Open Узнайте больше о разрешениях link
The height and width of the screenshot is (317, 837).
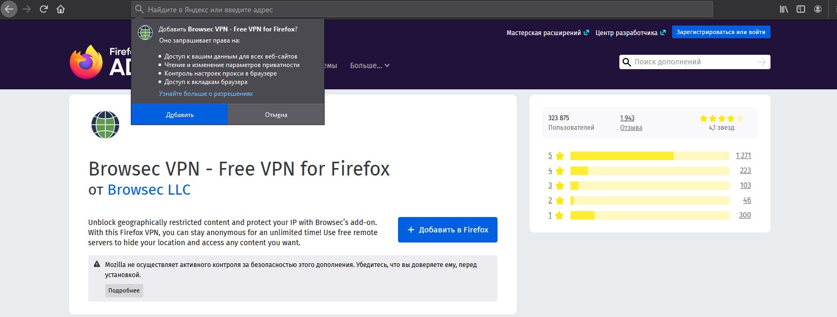click(205, 94)
